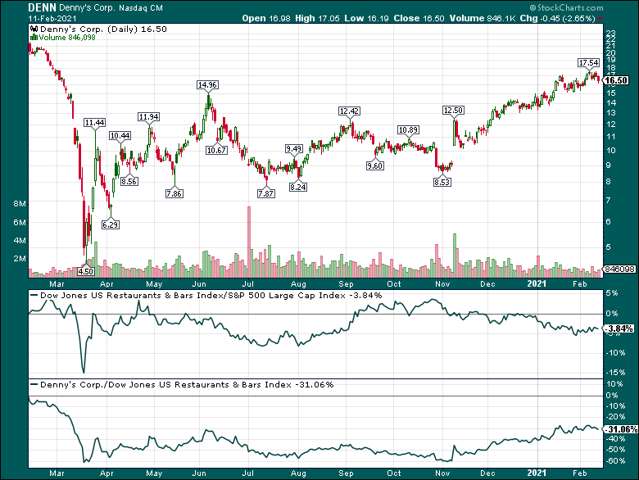Click the StockCharts.com text in header
This screenshot has height=480, width=639.
point(566,7)
